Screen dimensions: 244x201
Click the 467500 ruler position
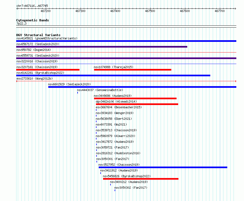(x=150, y=11)
